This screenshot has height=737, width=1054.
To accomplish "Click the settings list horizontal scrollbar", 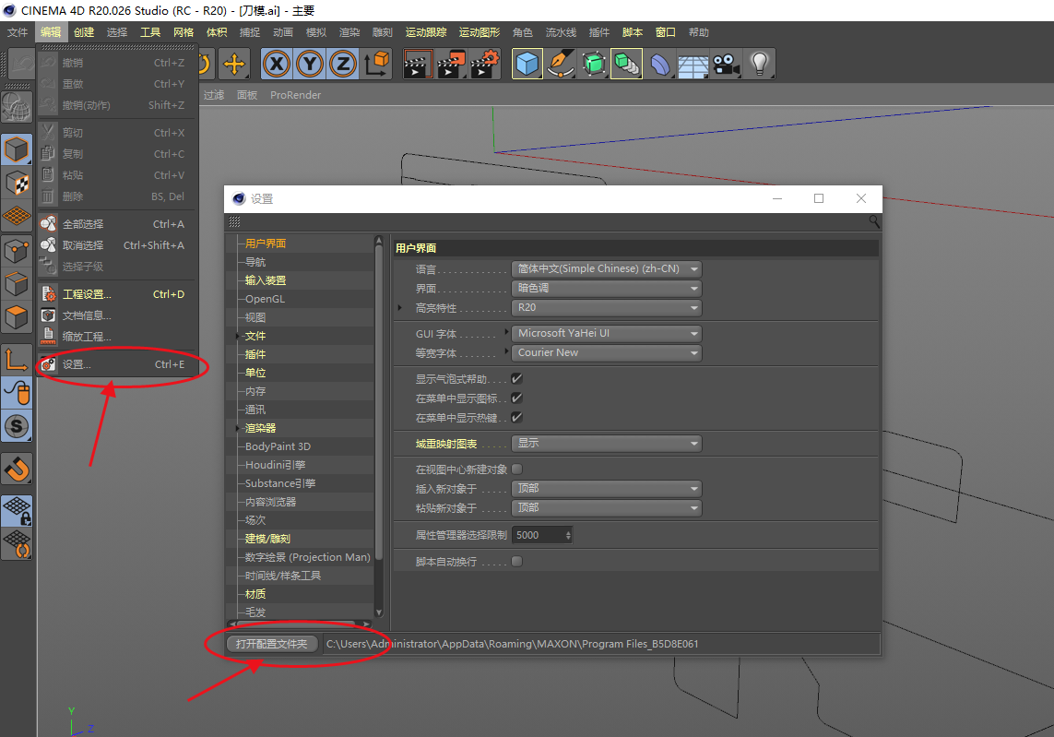I will click(x=296, y=624).
